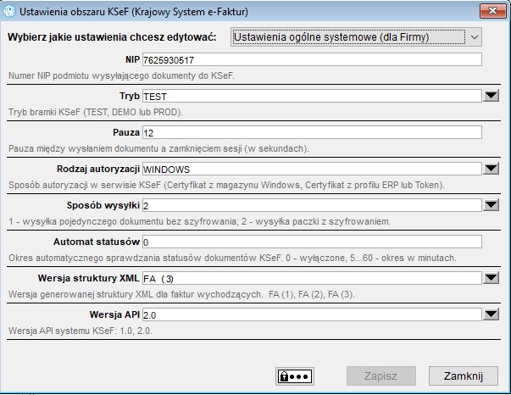Click the bold label "Pauza"
Viewport: 511px width, 395px height.
tap(126, 132)
